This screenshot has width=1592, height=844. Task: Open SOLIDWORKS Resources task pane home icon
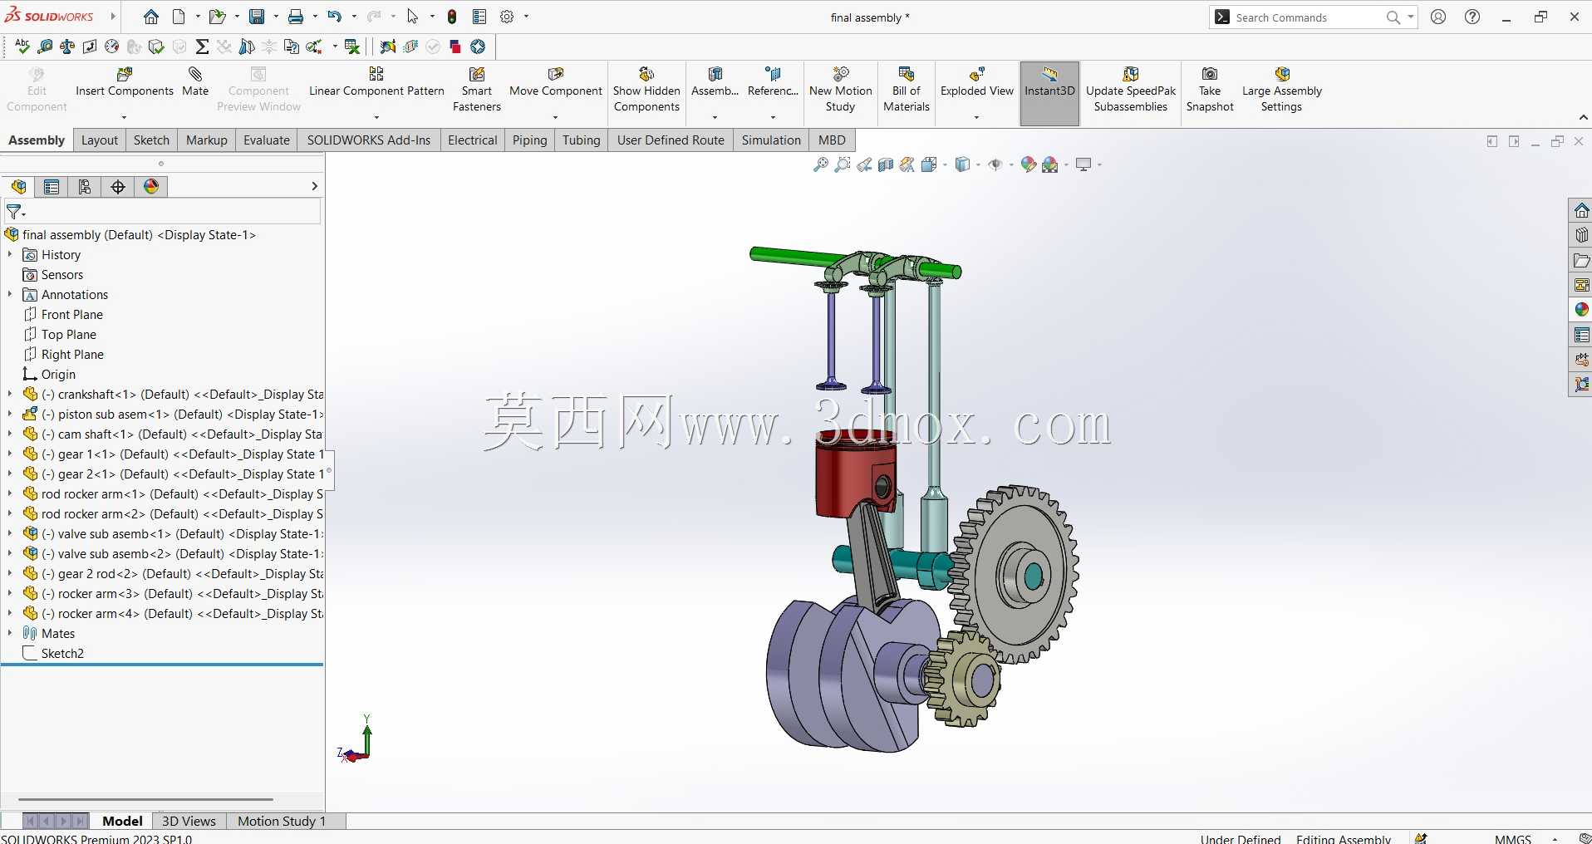click(1581, 210)
